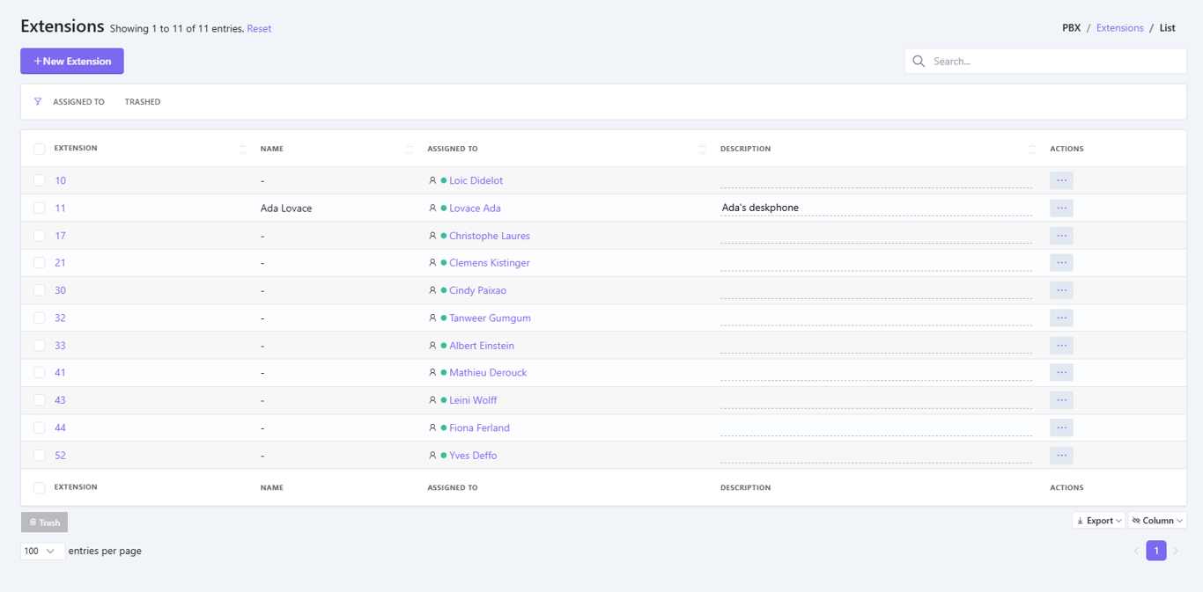This screenshot has height=592, width=1203.
Task: Focus the Search input field
Action: click(x=1052, y=62)
